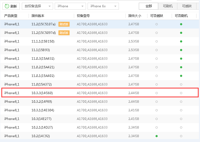The width and height of the screenshot is (200, 142).
Task: Click 2.44GB size in 10.3.3(14G60) row
Action: click(x=134, y=93)
